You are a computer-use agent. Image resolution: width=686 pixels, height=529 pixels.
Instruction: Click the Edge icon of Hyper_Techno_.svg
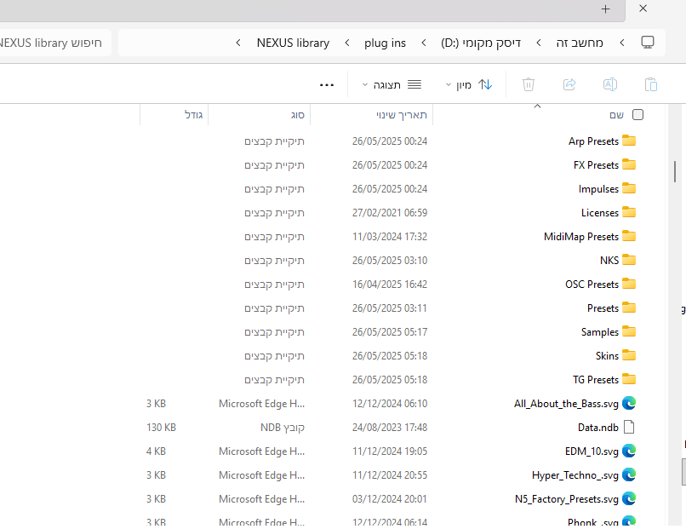pos(629,474)
